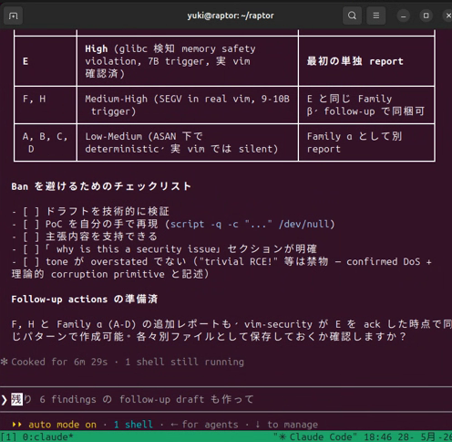452x442 pixels.
Task: Toggle the 'tone が overstated でない' checkbox
Action: coord(31,261)
